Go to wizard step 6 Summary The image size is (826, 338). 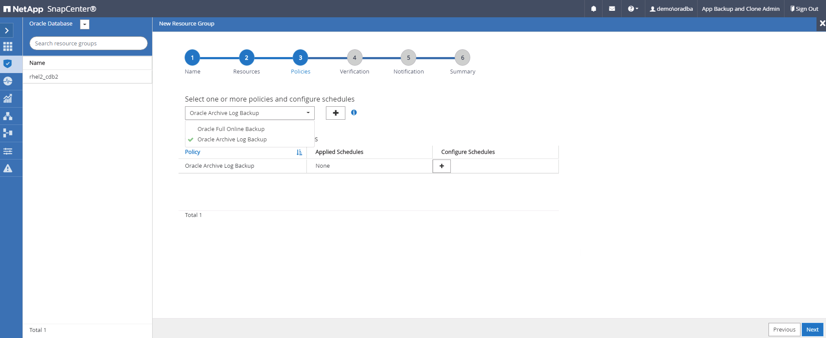[x=462, y=57]
